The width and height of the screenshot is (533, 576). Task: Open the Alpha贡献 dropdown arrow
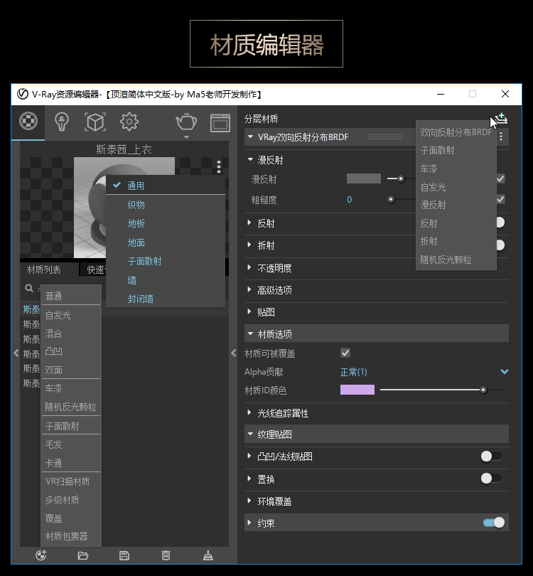(x=505, y=371)
